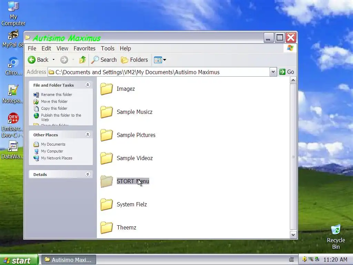Click the scroll up arrow of file list
Image resolution: width=353 pixels, height=265 pixels.
[x=293, y=80]
